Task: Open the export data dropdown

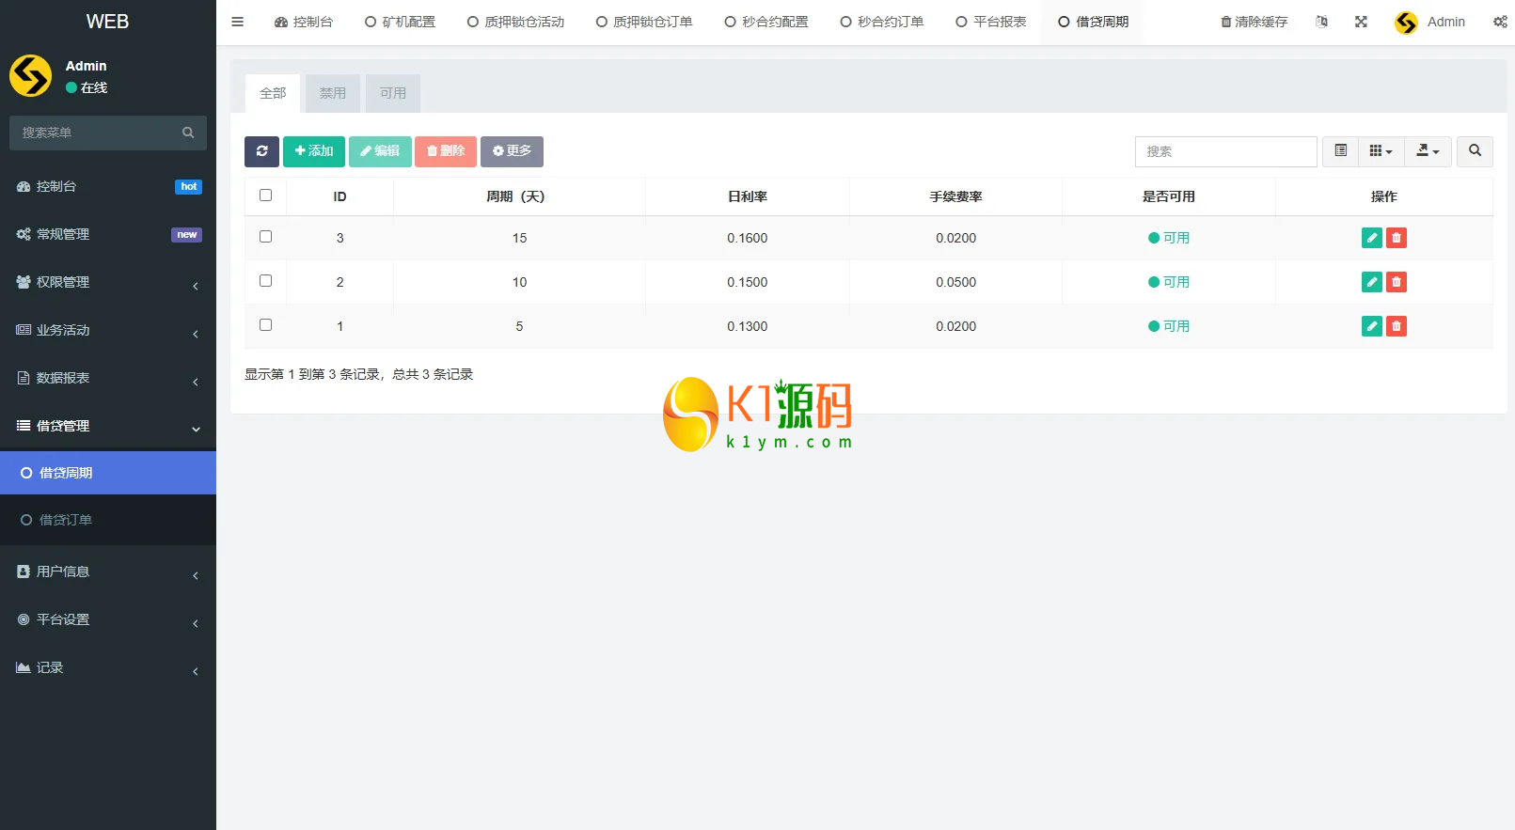Action: coord(1428,151)
